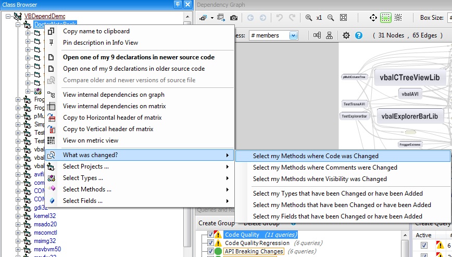Choose 'Copy name to clipboard' menu item
This screenshot has height=257, width=452.
(96, 31)
